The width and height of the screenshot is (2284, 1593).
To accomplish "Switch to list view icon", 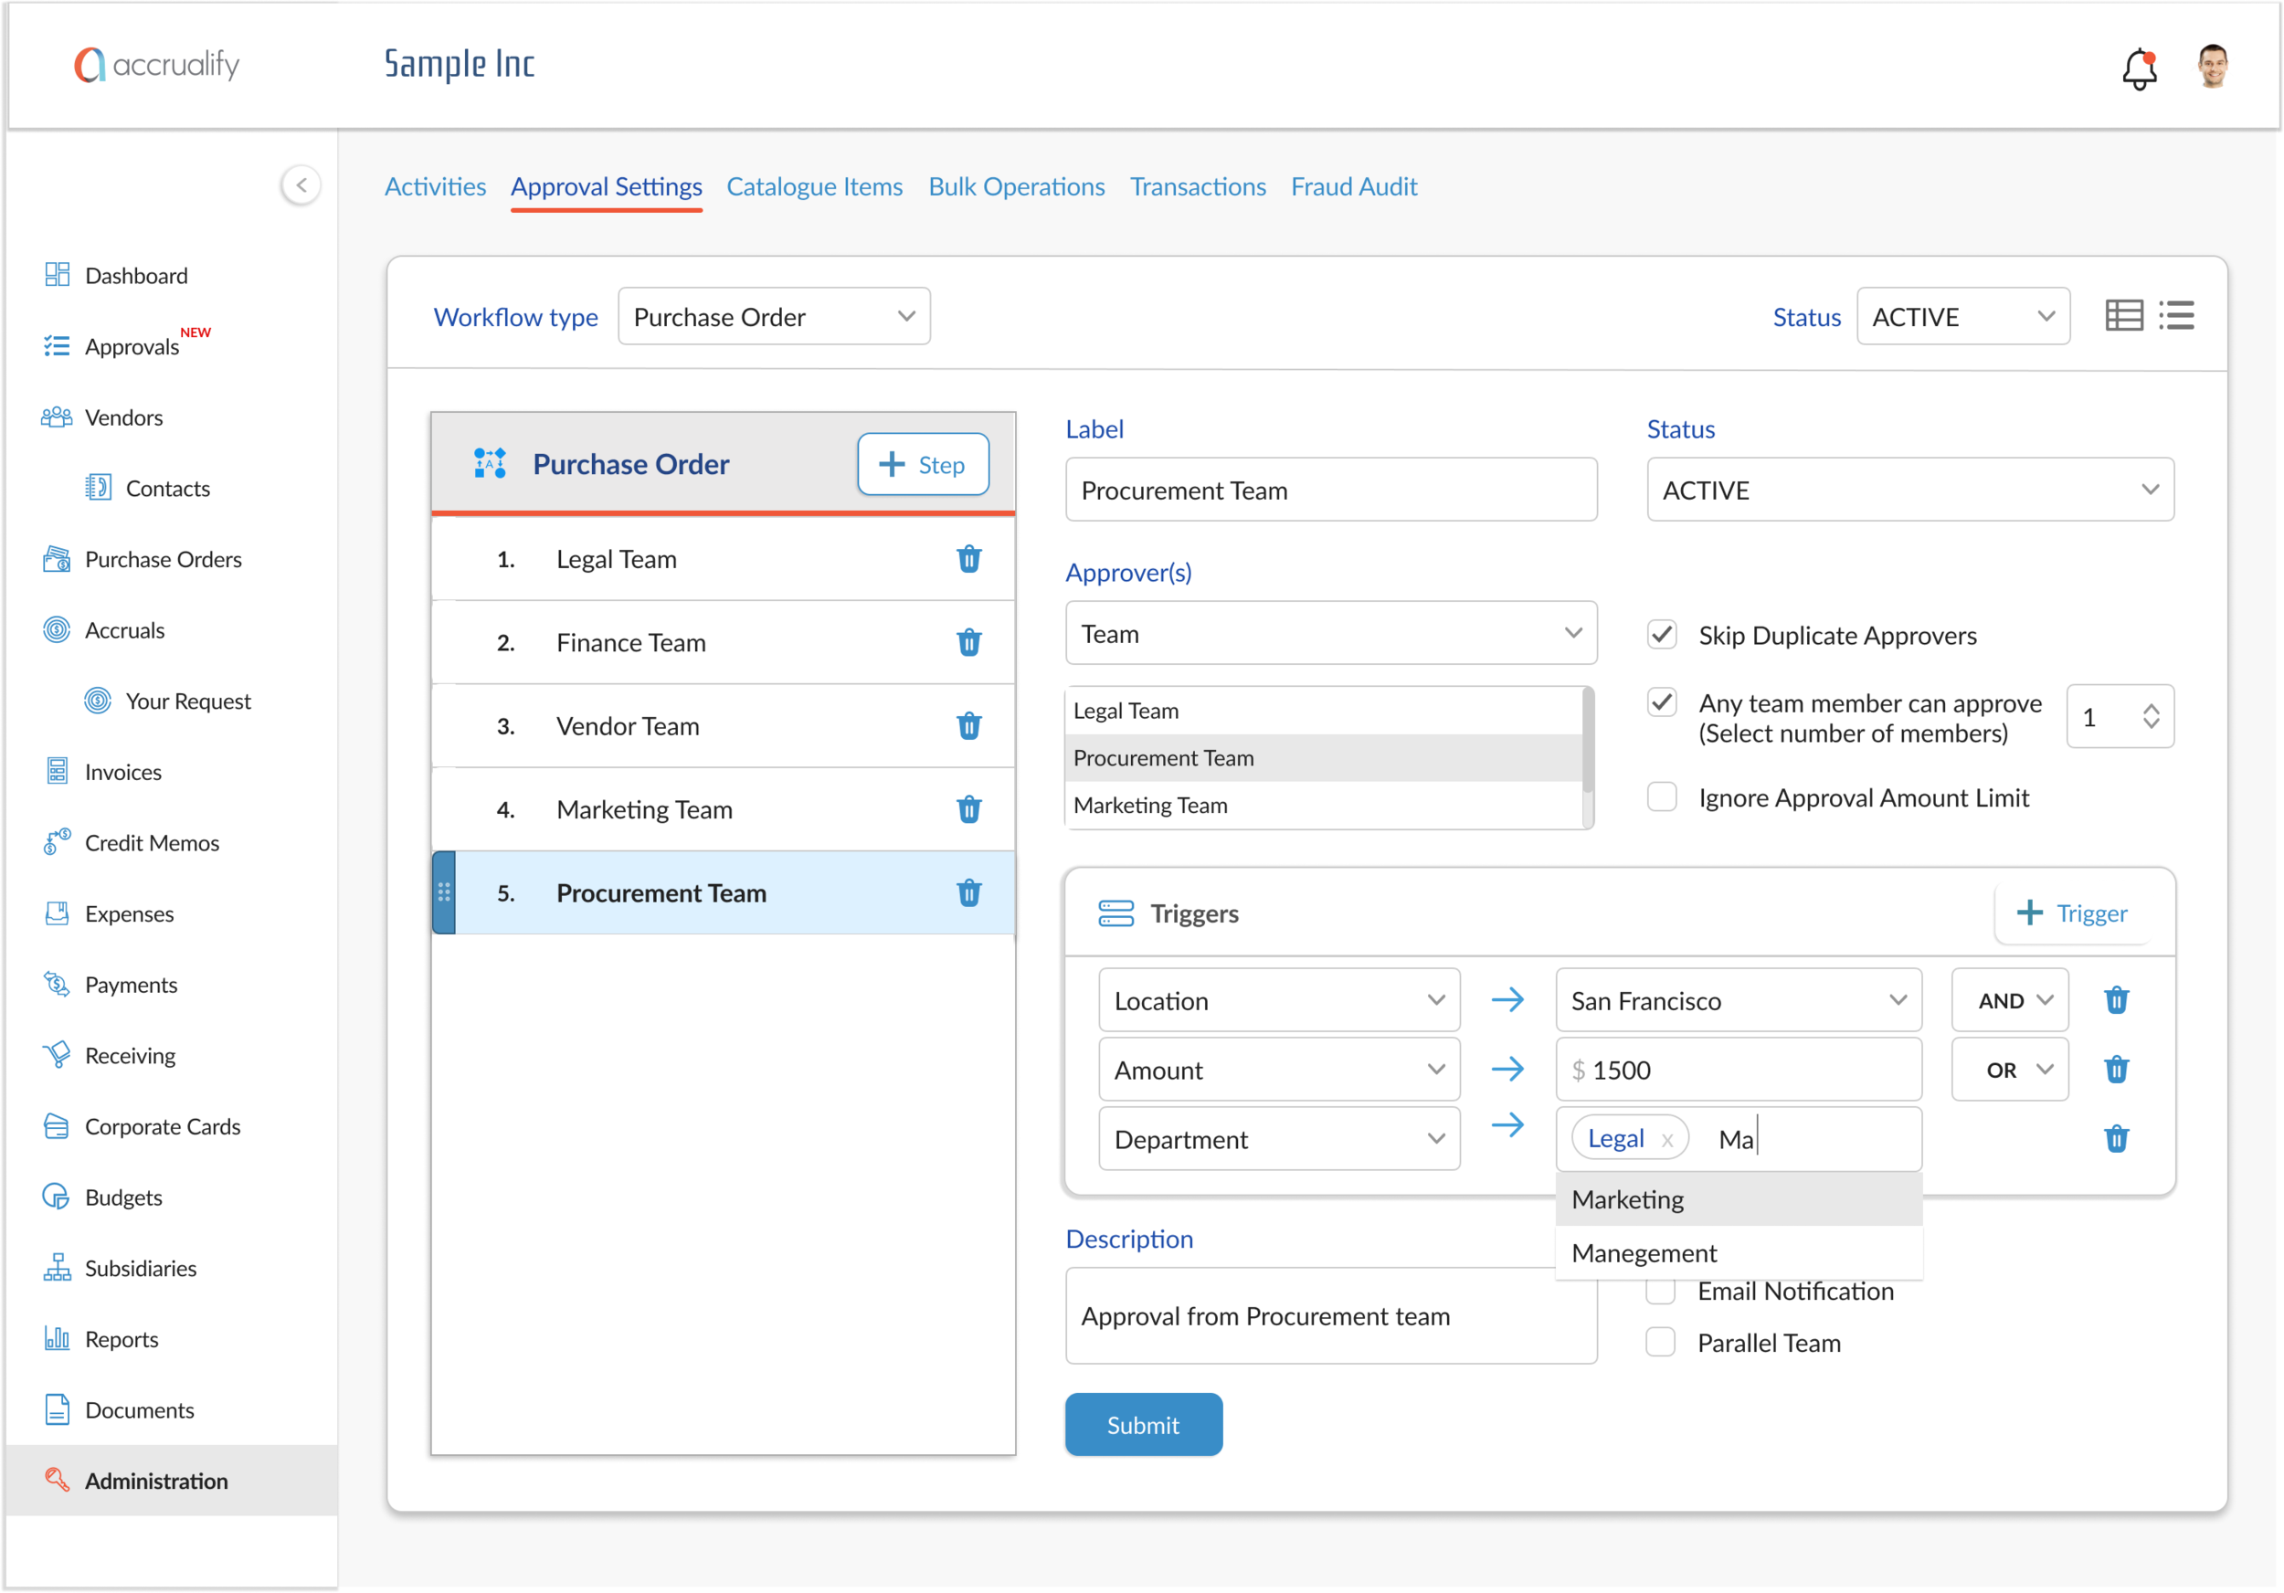I will [x=2175, y=316].
